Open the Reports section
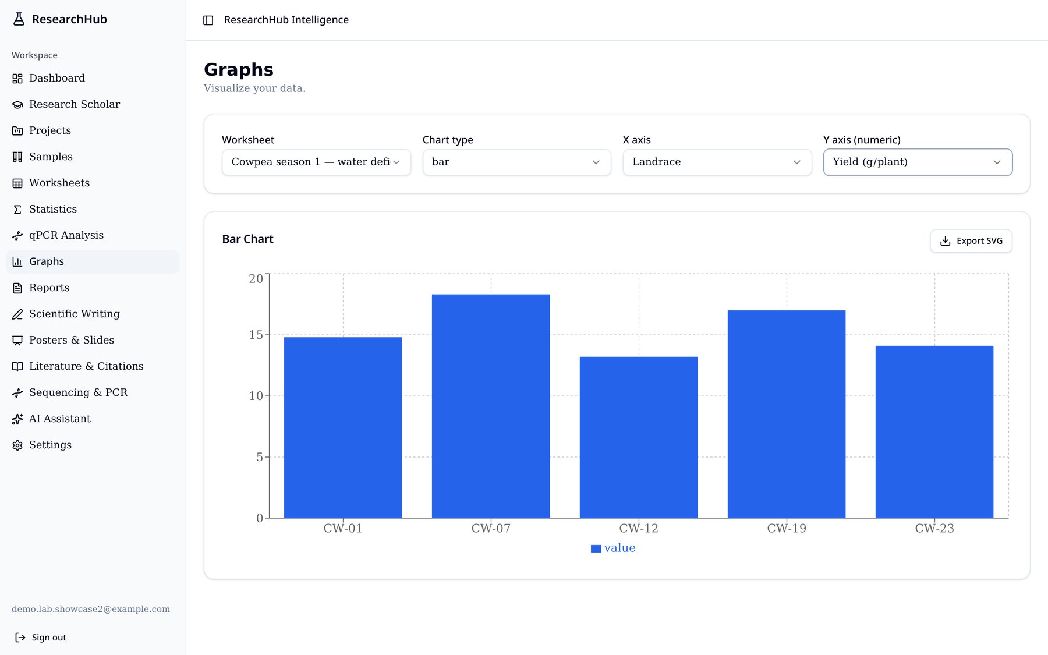 coord(93,288)
